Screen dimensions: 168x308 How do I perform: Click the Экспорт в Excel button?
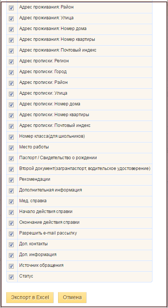pos(30,297)
